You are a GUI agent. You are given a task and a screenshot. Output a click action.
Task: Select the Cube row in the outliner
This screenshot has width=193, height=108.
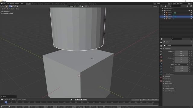coord(176,15)
